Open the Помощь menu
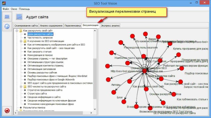Viewport: 211px width, 118px height. pyautogui.click(x=24, y=9)
